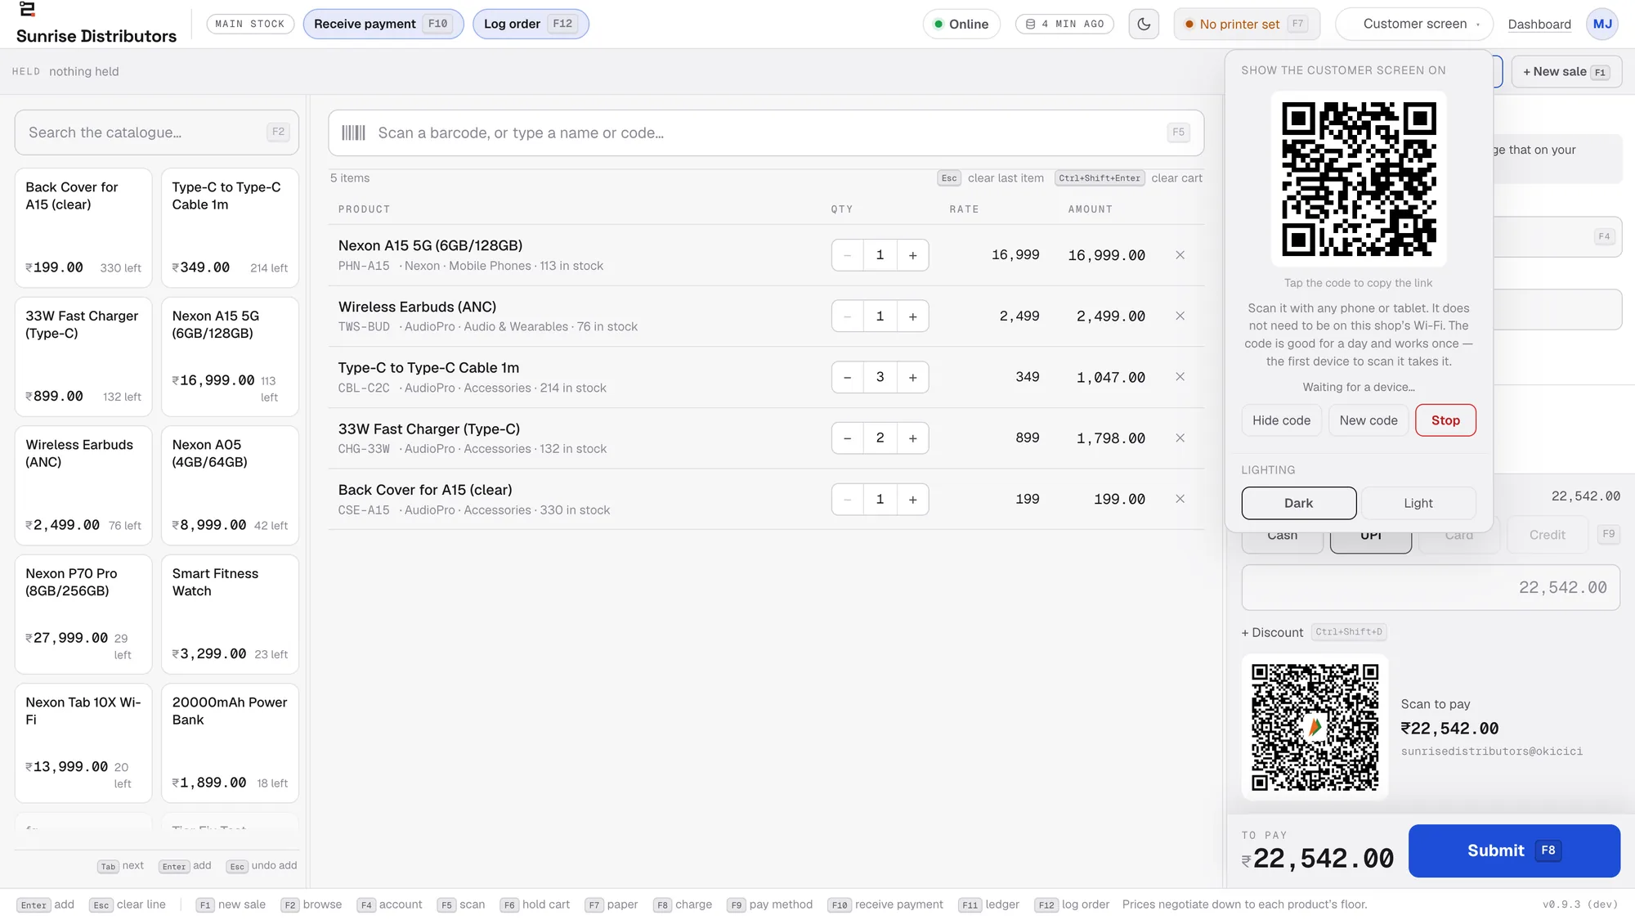The image size is (1635, 920).
Task: Remove Back Cover for A15 from cart
Action: pos(1180,499)
